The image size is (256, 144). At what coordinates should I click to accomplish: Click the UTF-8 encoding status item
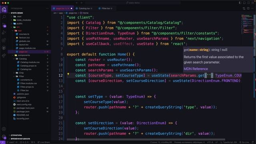pyautogui.click(x=210, y=142)
